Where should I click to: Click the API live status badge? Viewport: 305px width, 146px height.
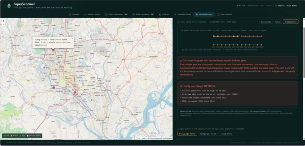(x=241, y=6)
